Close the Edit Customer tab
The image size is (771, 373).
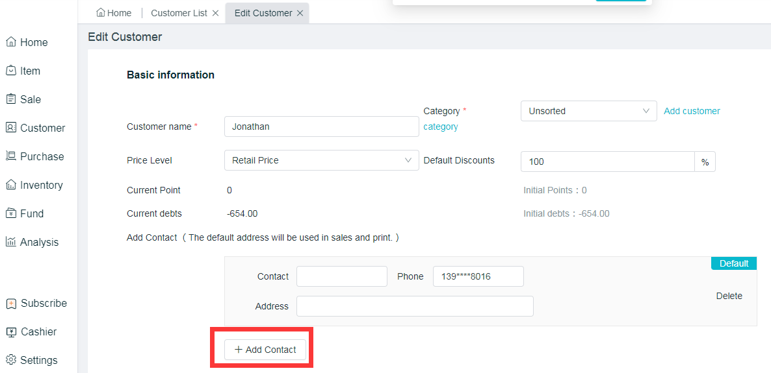300,13
